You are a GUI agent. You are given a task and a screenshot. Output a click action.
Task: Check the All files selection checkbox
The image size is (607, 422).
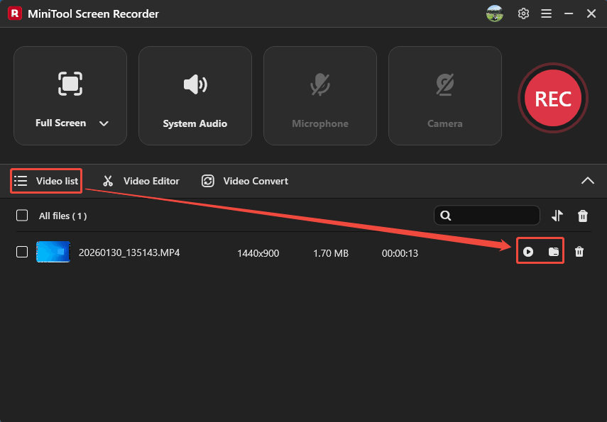(x=21, y=216)
